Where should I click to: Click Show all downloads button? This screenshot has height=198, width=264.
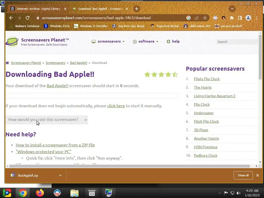pyautogui.click(x=243, y=175)
